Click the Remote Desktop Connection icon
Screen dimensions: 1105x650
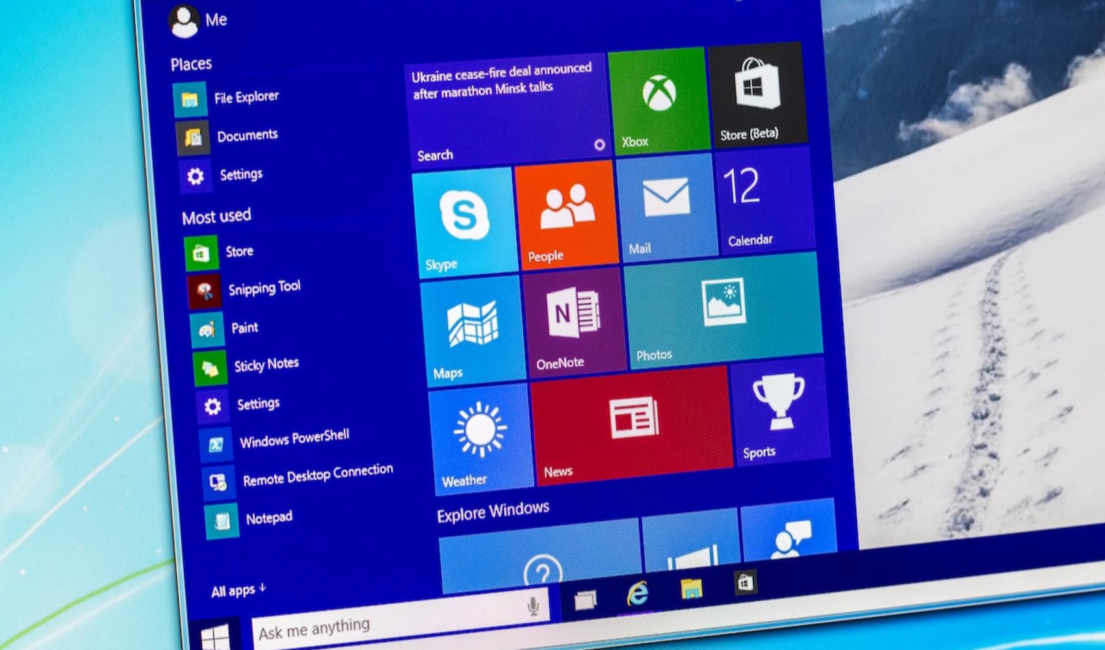[x=218, y=483]
